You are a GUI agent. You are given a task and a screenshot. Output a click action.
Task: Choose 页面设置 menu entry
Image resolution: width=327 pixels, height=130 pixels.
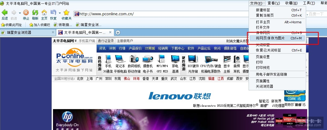[277, 57]
